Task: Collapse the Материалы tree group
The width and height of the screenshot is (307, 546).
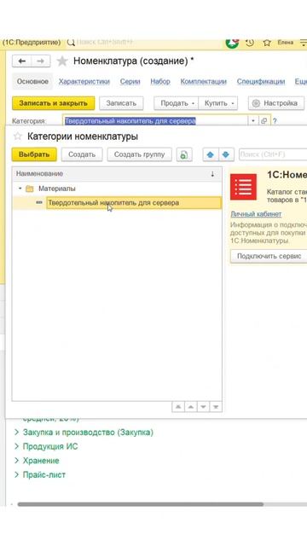Action: click(20, 189)
